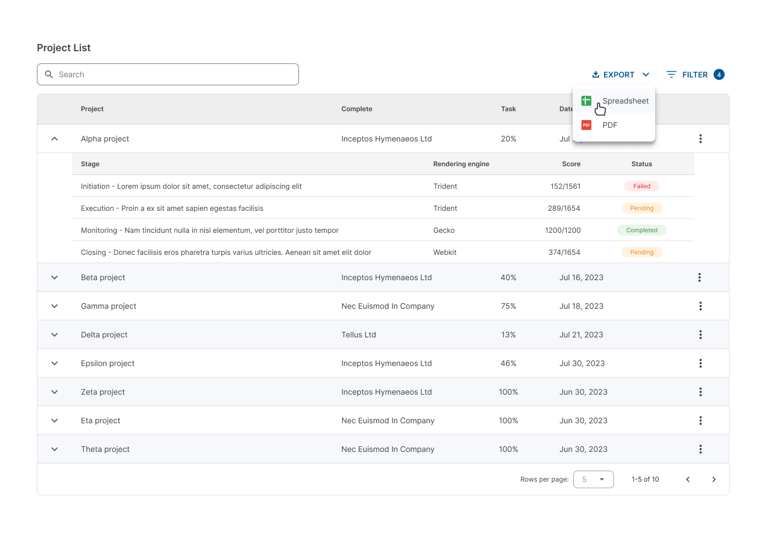Select the red PDF export icon
Viewport: 767px width, 535px height.
point(586,125)
